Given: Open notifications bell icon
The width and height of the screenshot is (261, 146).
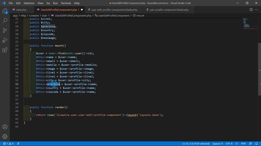Looking at the screenshot, I should coord(257,144).
